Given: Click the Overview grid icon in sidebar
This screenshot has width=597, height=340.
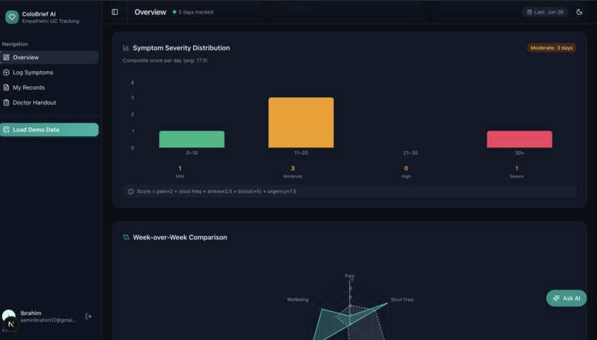Looking at the screenshot, I should (x=6, y=58).
